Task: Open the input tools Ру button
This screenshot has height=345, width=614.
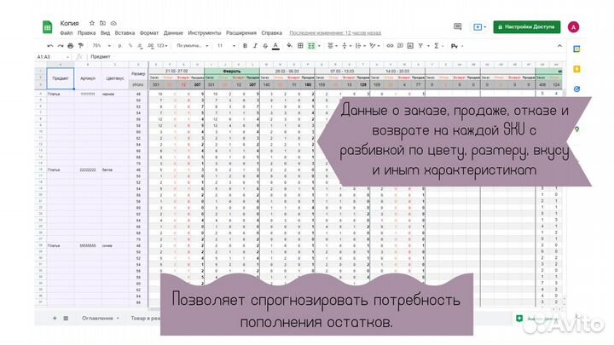Action: pos(455,46)
